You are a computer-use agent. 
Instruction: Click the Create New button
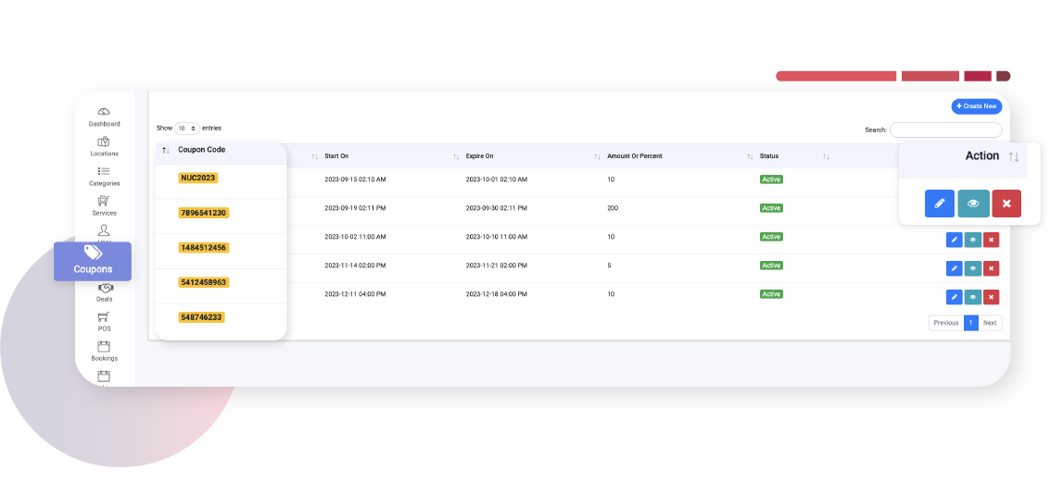tap(976, 106)
